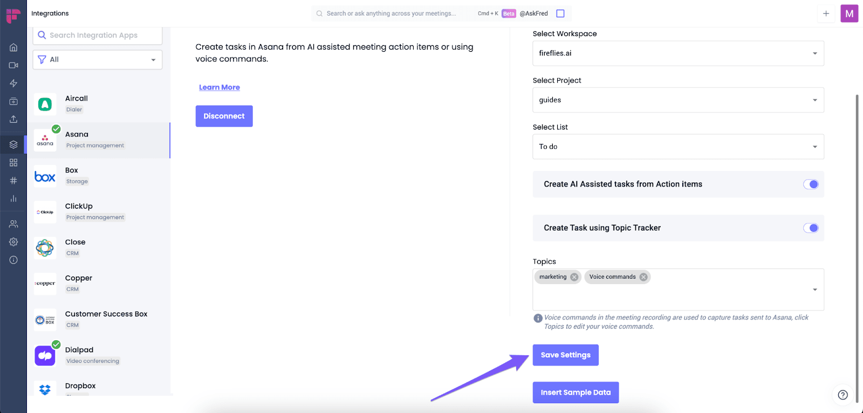Click the Insert Sample Data button
Screen dimensions: 863x413
click(576, 393)
